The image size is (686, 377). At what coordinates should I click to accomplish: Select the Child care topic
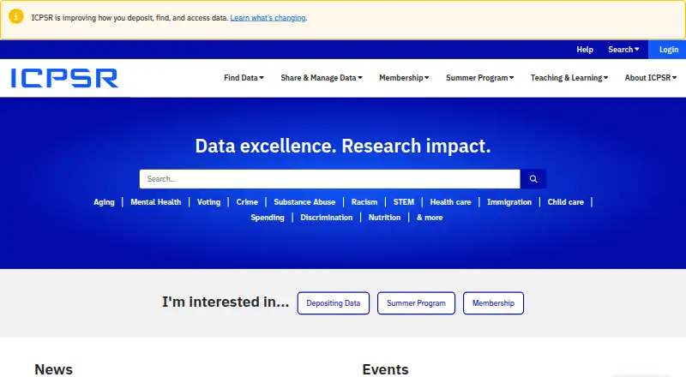[x=566, y=202]
